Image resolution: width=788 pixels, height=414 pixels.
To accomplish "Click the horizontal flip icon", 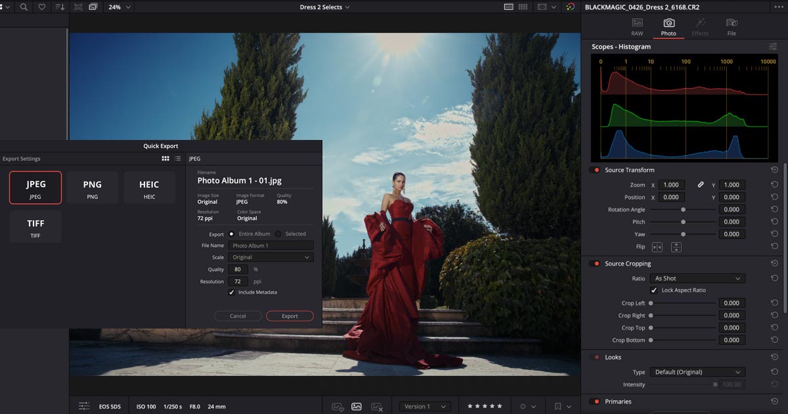I will (x=657, y=247).
